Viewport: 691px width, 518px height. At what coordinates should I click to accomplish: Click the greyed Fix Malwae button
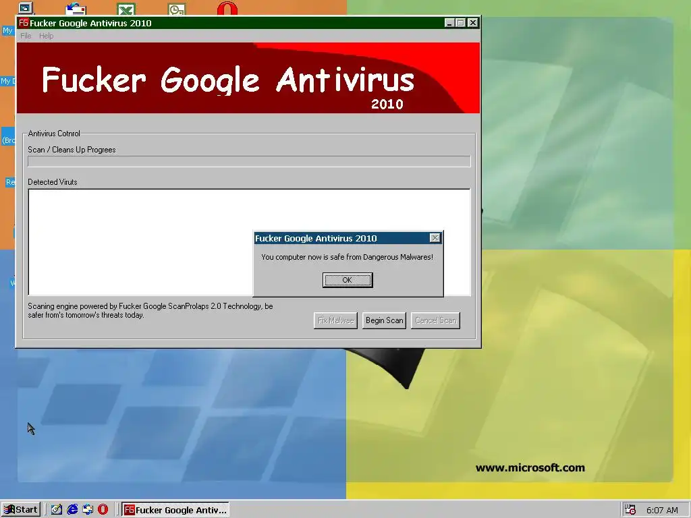coord(336,320)
